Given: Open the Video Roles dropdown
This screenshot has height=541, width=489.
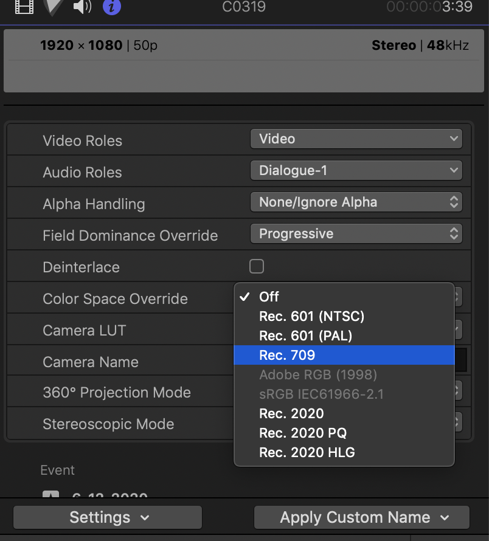Looking at the screenshot, I should (356, 139).
